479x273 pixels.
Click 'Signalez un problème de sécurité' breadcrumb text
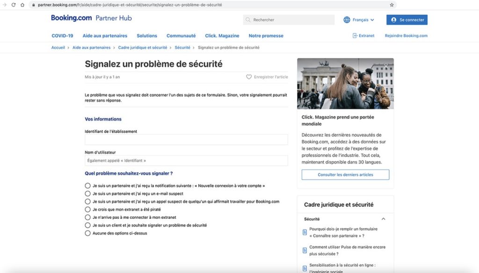click(x=228, y=48)
